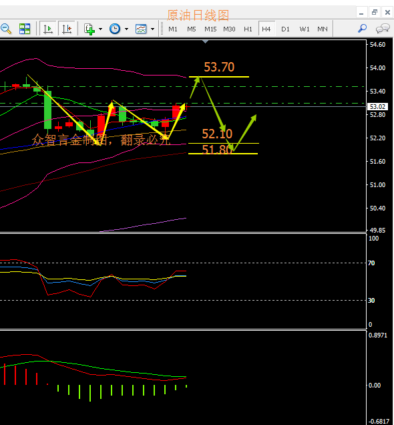This screenshot has height=425, width=394.
Task: Toggle chart auto scroll icon
Action: pos(48,29)
